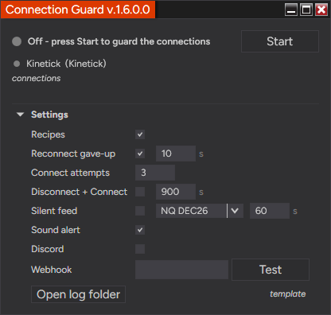Select the Kinetick (Kinetick) connection entry

click(66, 64)
